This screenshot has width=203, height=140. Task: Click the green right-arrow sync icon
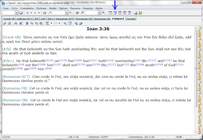[x=81, y=23]
